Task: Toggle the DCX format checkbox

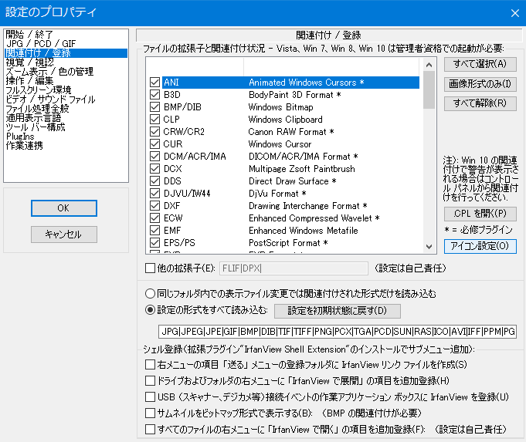Action: pyautogui.click(x=154, y=169)
